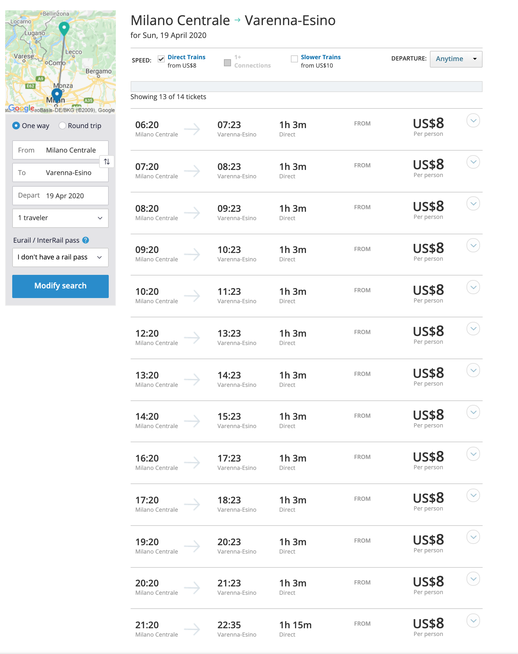
Task: Expand details for the 09:20 departure
Action: tap(473, 246)
